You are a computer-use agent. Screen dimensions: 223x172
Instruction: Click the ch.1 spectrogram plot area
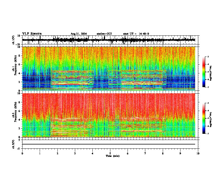pos(109,69)
